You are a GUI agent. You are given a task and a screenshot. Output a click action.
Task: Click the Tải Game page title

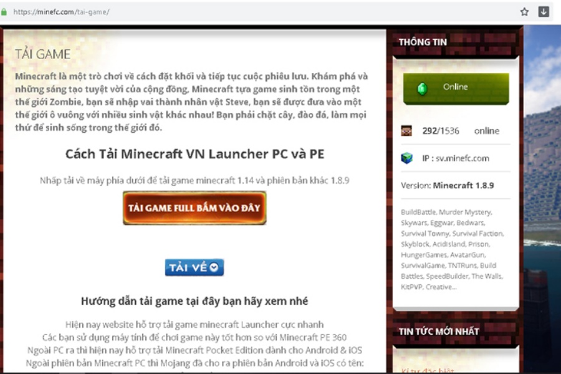pyautogui.click(x=42, y=54)
